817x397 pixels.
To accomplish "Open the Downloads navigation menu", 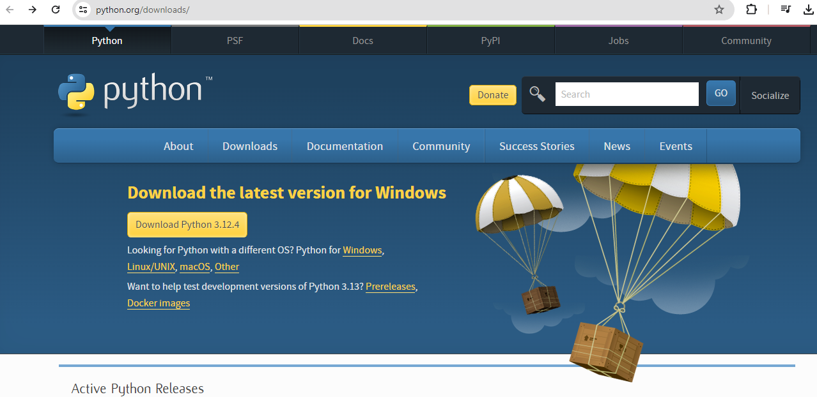I will 250,146.
